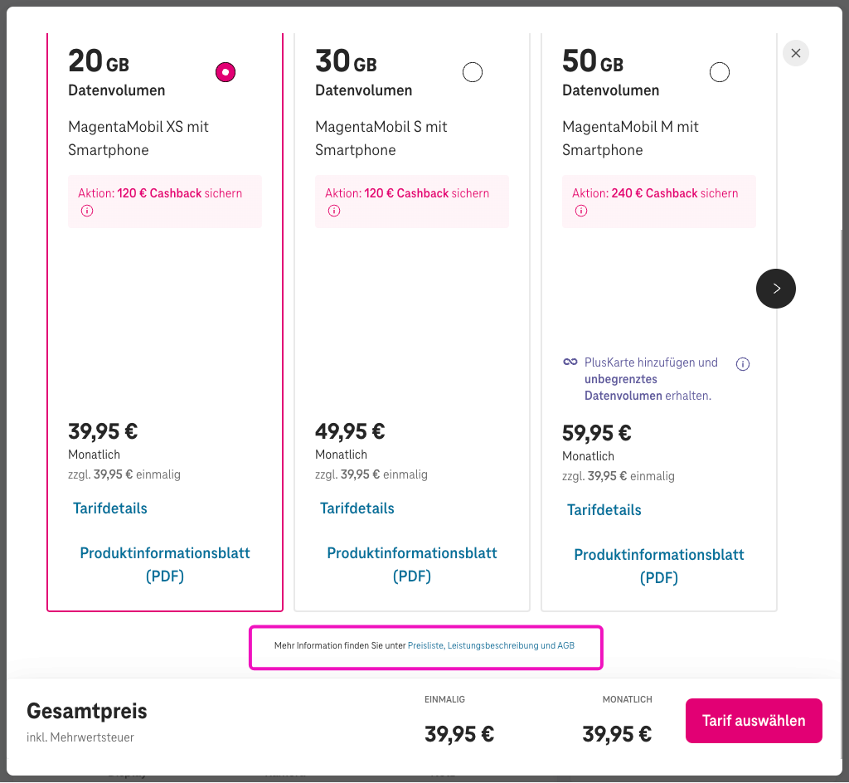Open the Produktinformationsblatt PDF for MagentaMobil S
849x783 pixels.
(x=411, y=564)
